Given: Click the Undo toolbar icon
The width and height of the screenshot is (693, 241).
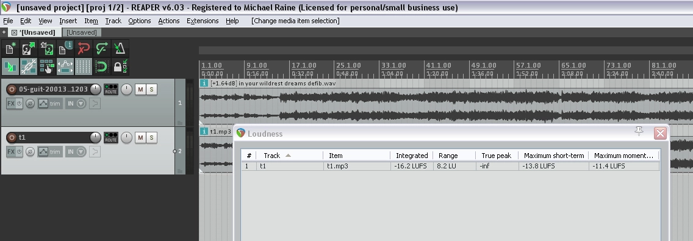Looking at the screenshot, I should pos(83,48).
